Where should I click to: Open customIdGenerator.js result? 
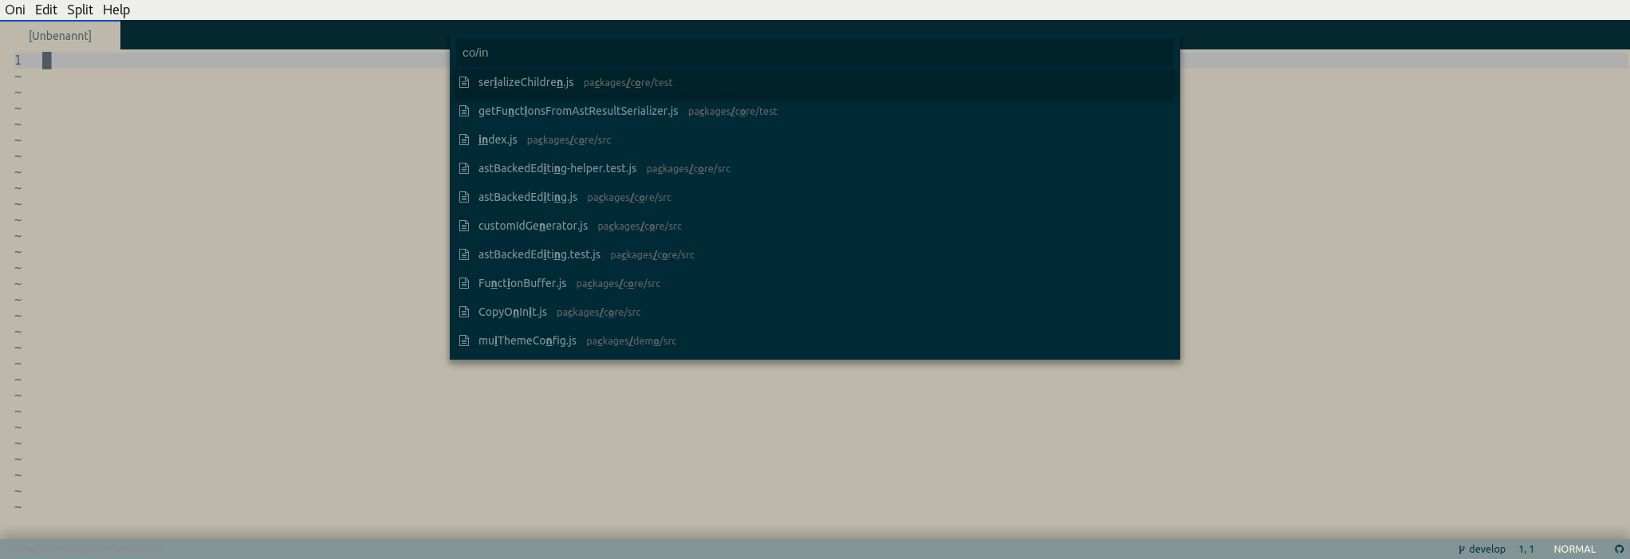coord(814,226)
